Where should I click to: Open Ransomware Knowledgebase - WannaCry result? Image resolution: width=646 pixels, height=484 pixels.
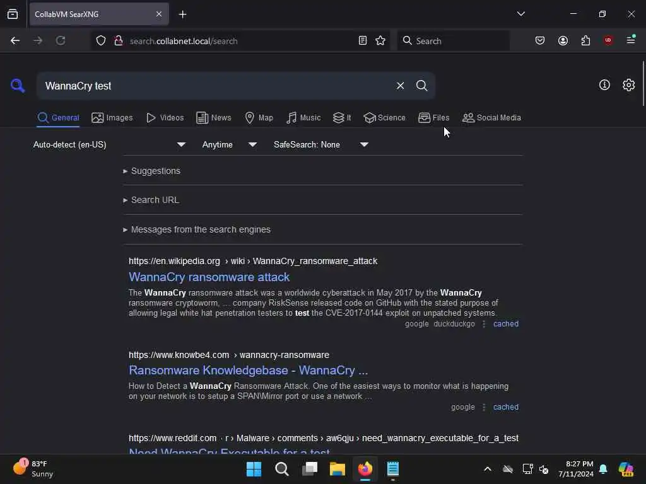(x=249, y=370)
